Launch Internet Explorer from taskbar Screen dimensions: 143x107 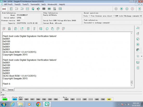(12, 104)
